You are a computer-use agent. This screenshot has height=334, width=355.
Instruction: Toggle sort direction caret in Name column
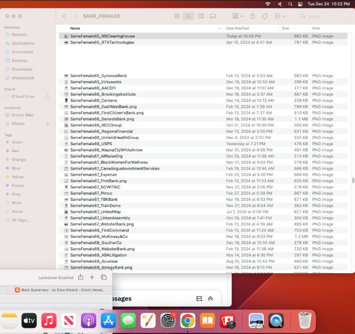(220, 28)
